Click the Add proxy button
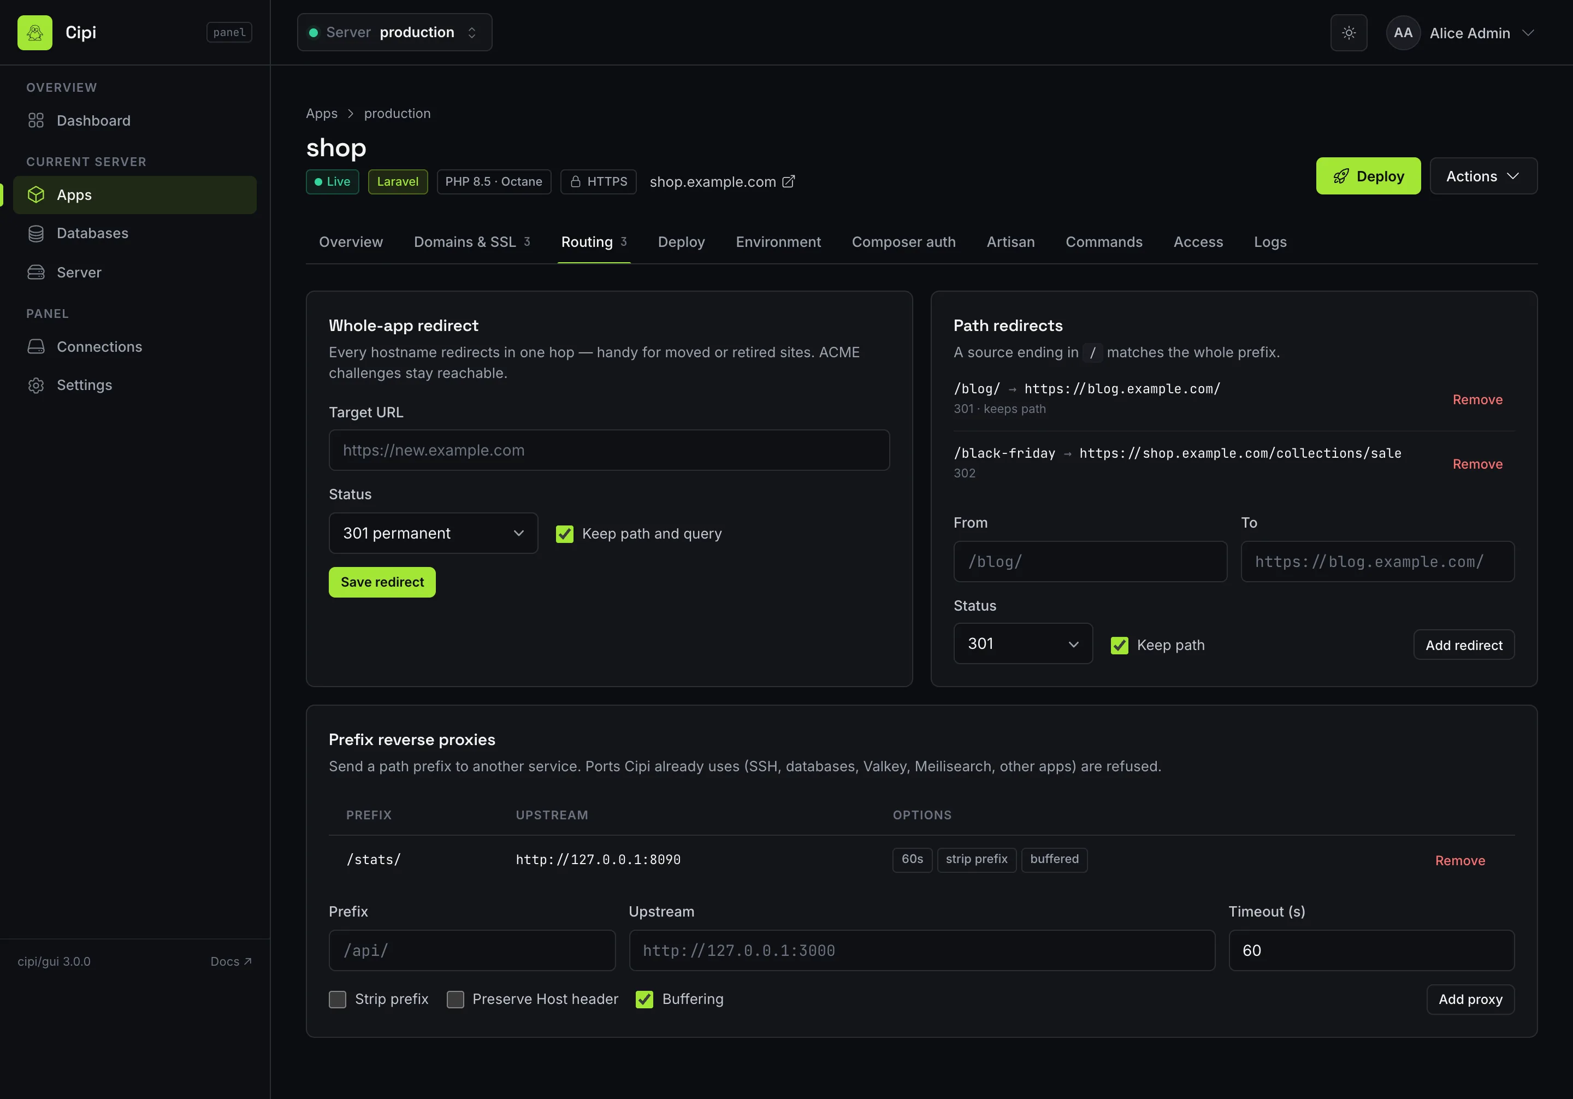This screenshot has width=1573, height=1099. 1470,999
